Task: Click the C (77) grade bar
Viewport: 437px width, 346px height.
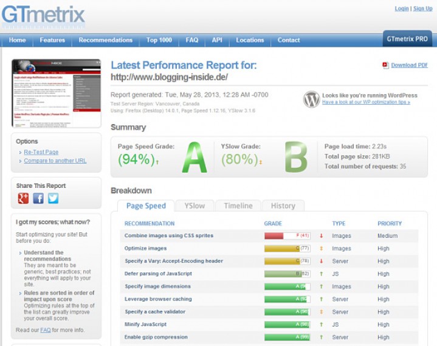Action: [x=287, y=249]
